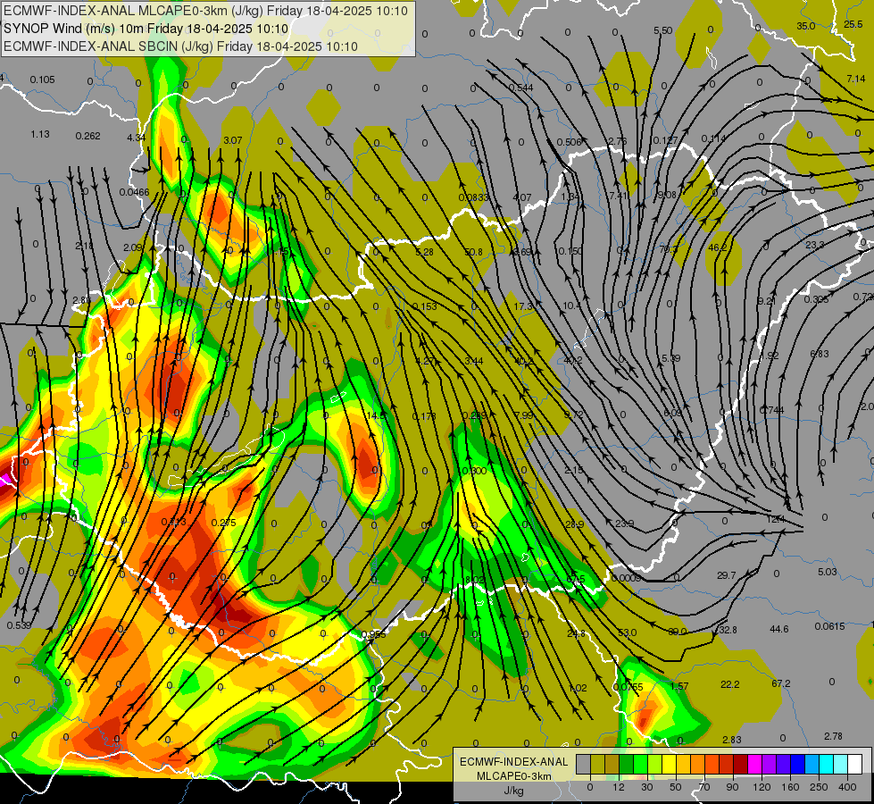Screen dimensions: 874x804
Task: Select the pure blue legend swatch
Action: (797, 764)
